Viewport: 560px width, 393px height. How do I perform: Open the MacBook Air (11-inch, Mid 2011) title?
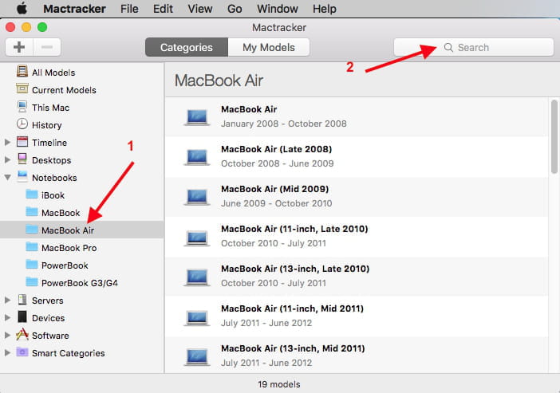[x=292, y=309]
